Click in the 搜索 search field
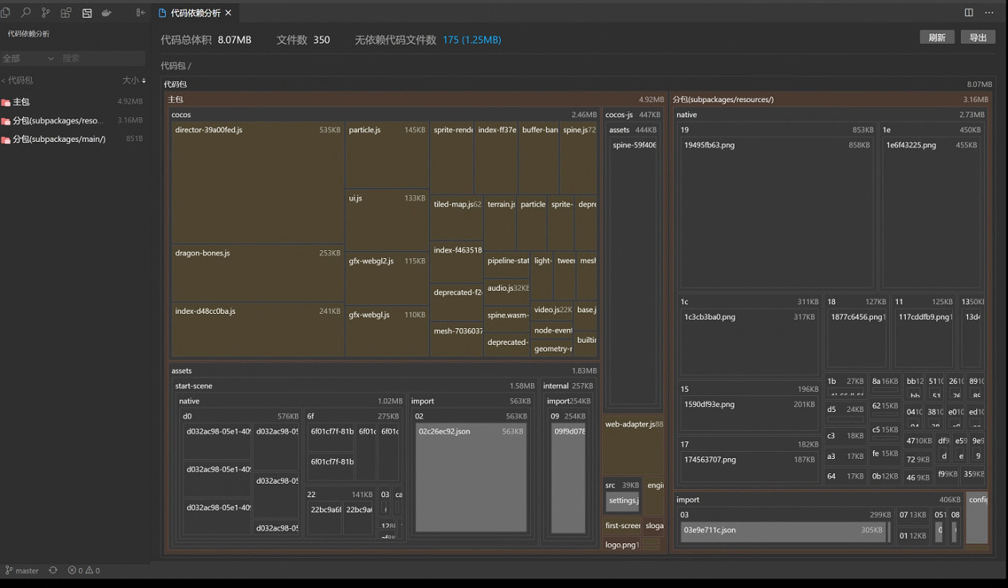Image resolution: width=1008 pixels, height=588 pixels. point(100,58)
